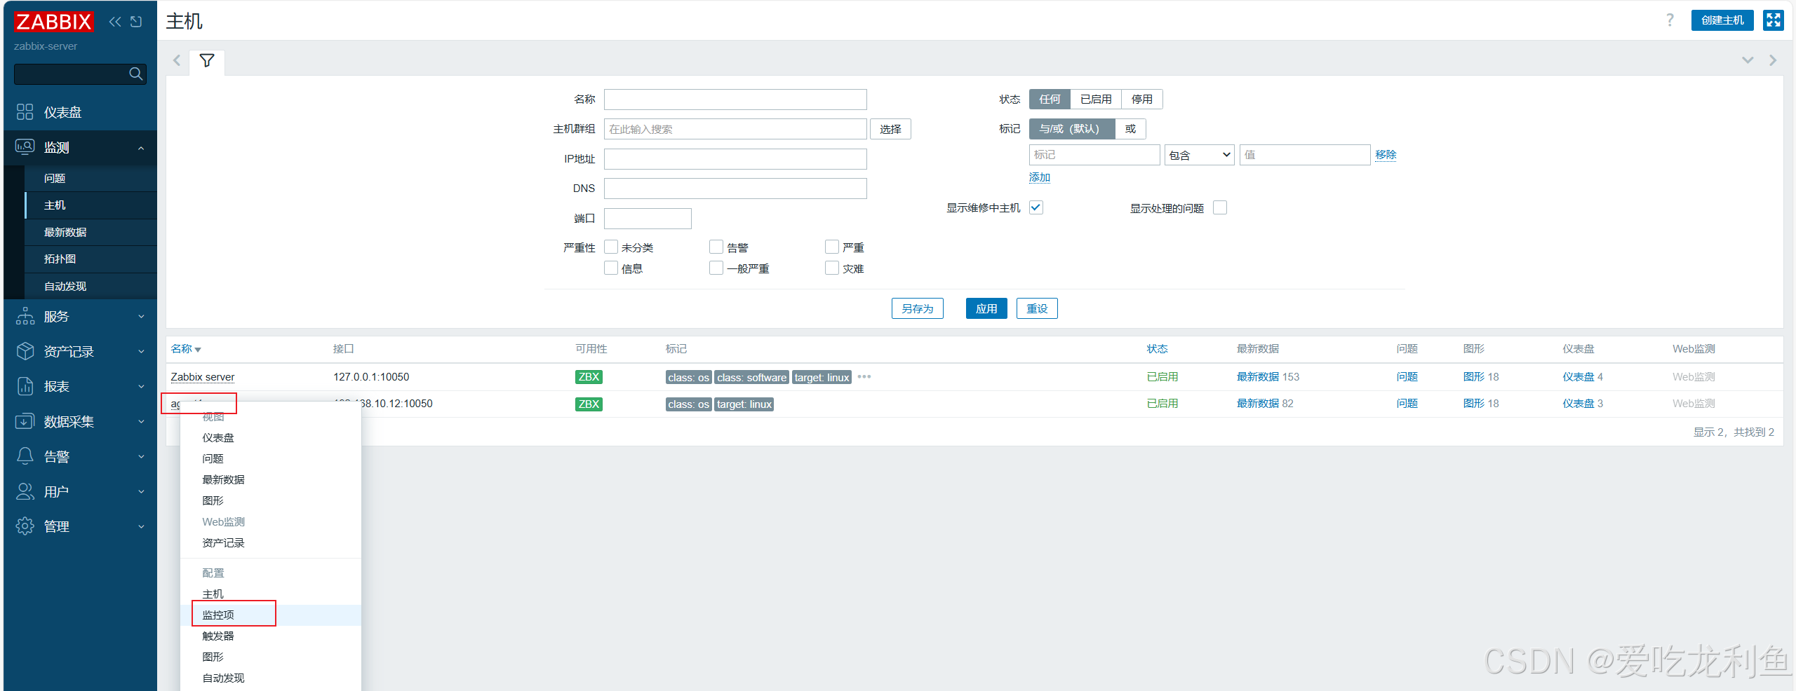
Task: Choose 监控项 in the context menu
Action: click(x=271, y=615)
